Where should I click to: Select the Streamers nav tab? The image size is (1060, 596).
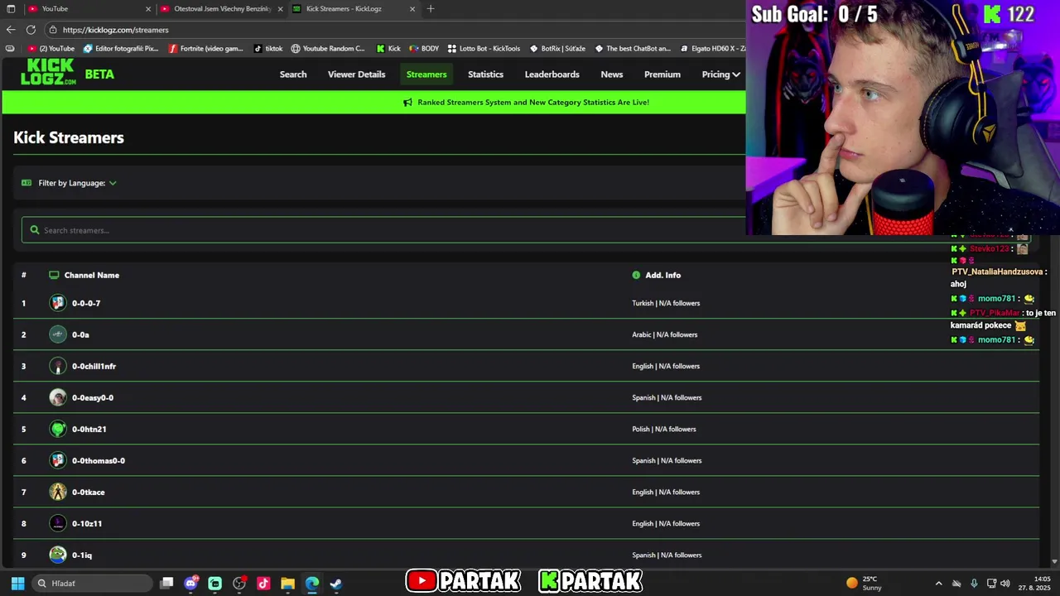(x=426, y=74)
